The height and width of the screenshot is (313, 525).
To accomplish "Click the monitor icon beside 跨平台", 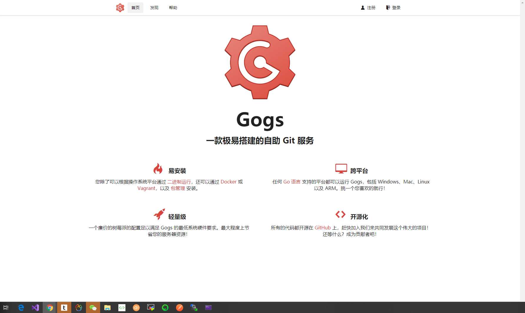I will pos(341,168).
